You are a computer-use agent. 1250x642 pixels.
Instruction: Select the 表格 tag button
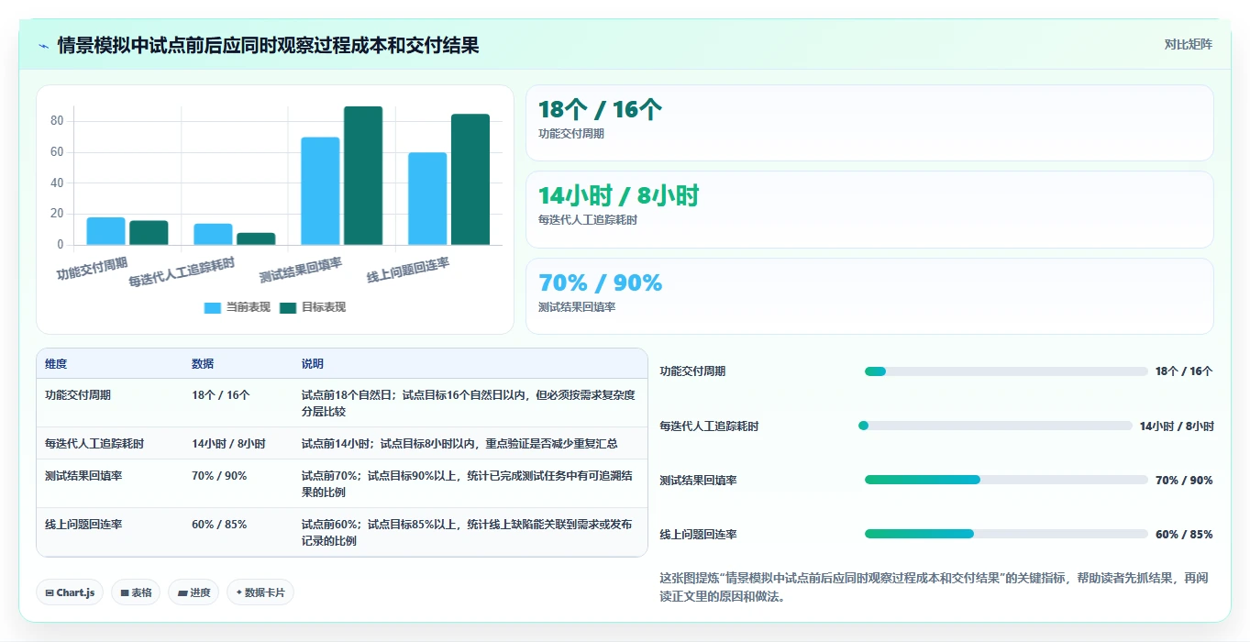(x=136, y=592)
